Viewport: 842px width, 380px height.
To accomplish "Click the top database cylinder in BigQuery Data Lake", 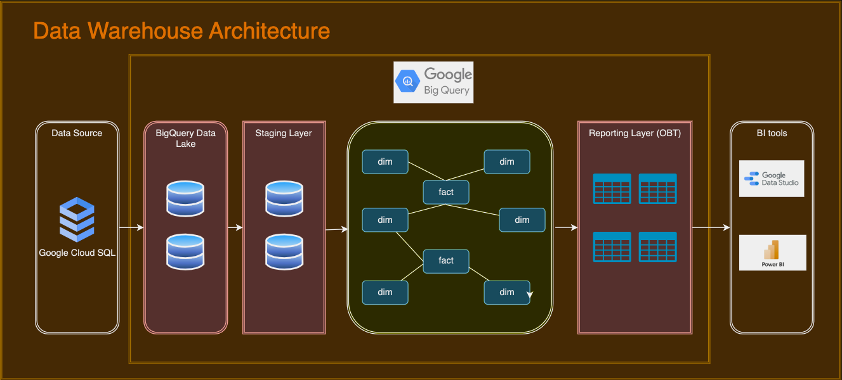I will click(x=185, y=198).
